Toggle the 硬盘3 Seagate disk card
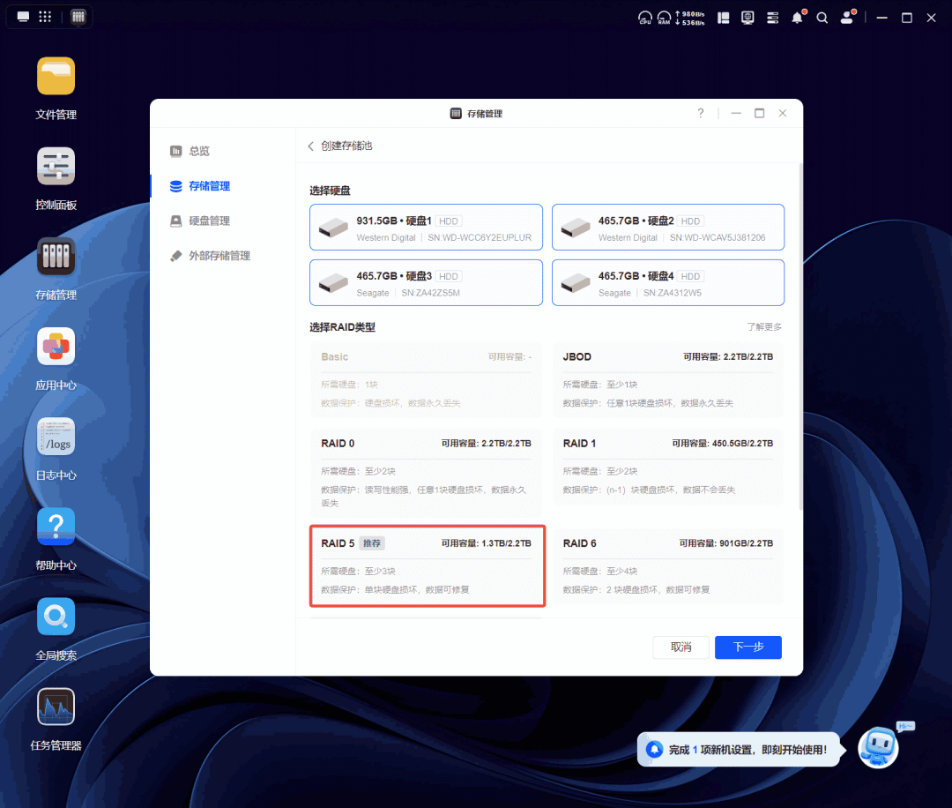Screen dimensions: 952x808 click(x=427, y=282)
